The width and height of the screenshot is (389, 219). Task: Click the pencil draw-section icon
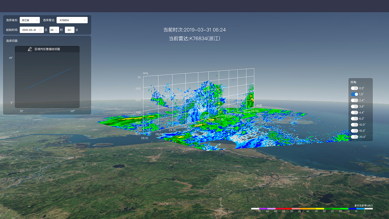[30, 49]
